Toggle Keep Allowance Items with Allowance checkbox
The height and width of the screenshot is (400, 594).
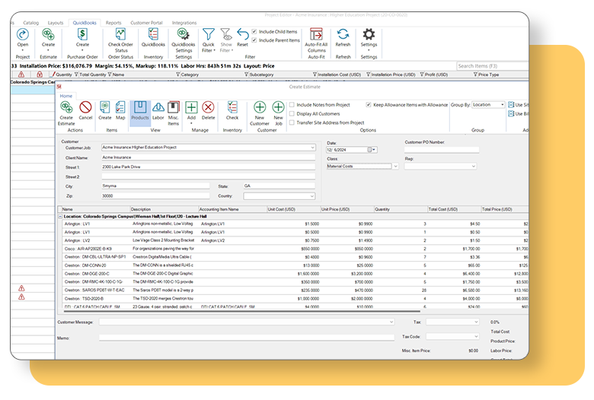coord(369,105)
